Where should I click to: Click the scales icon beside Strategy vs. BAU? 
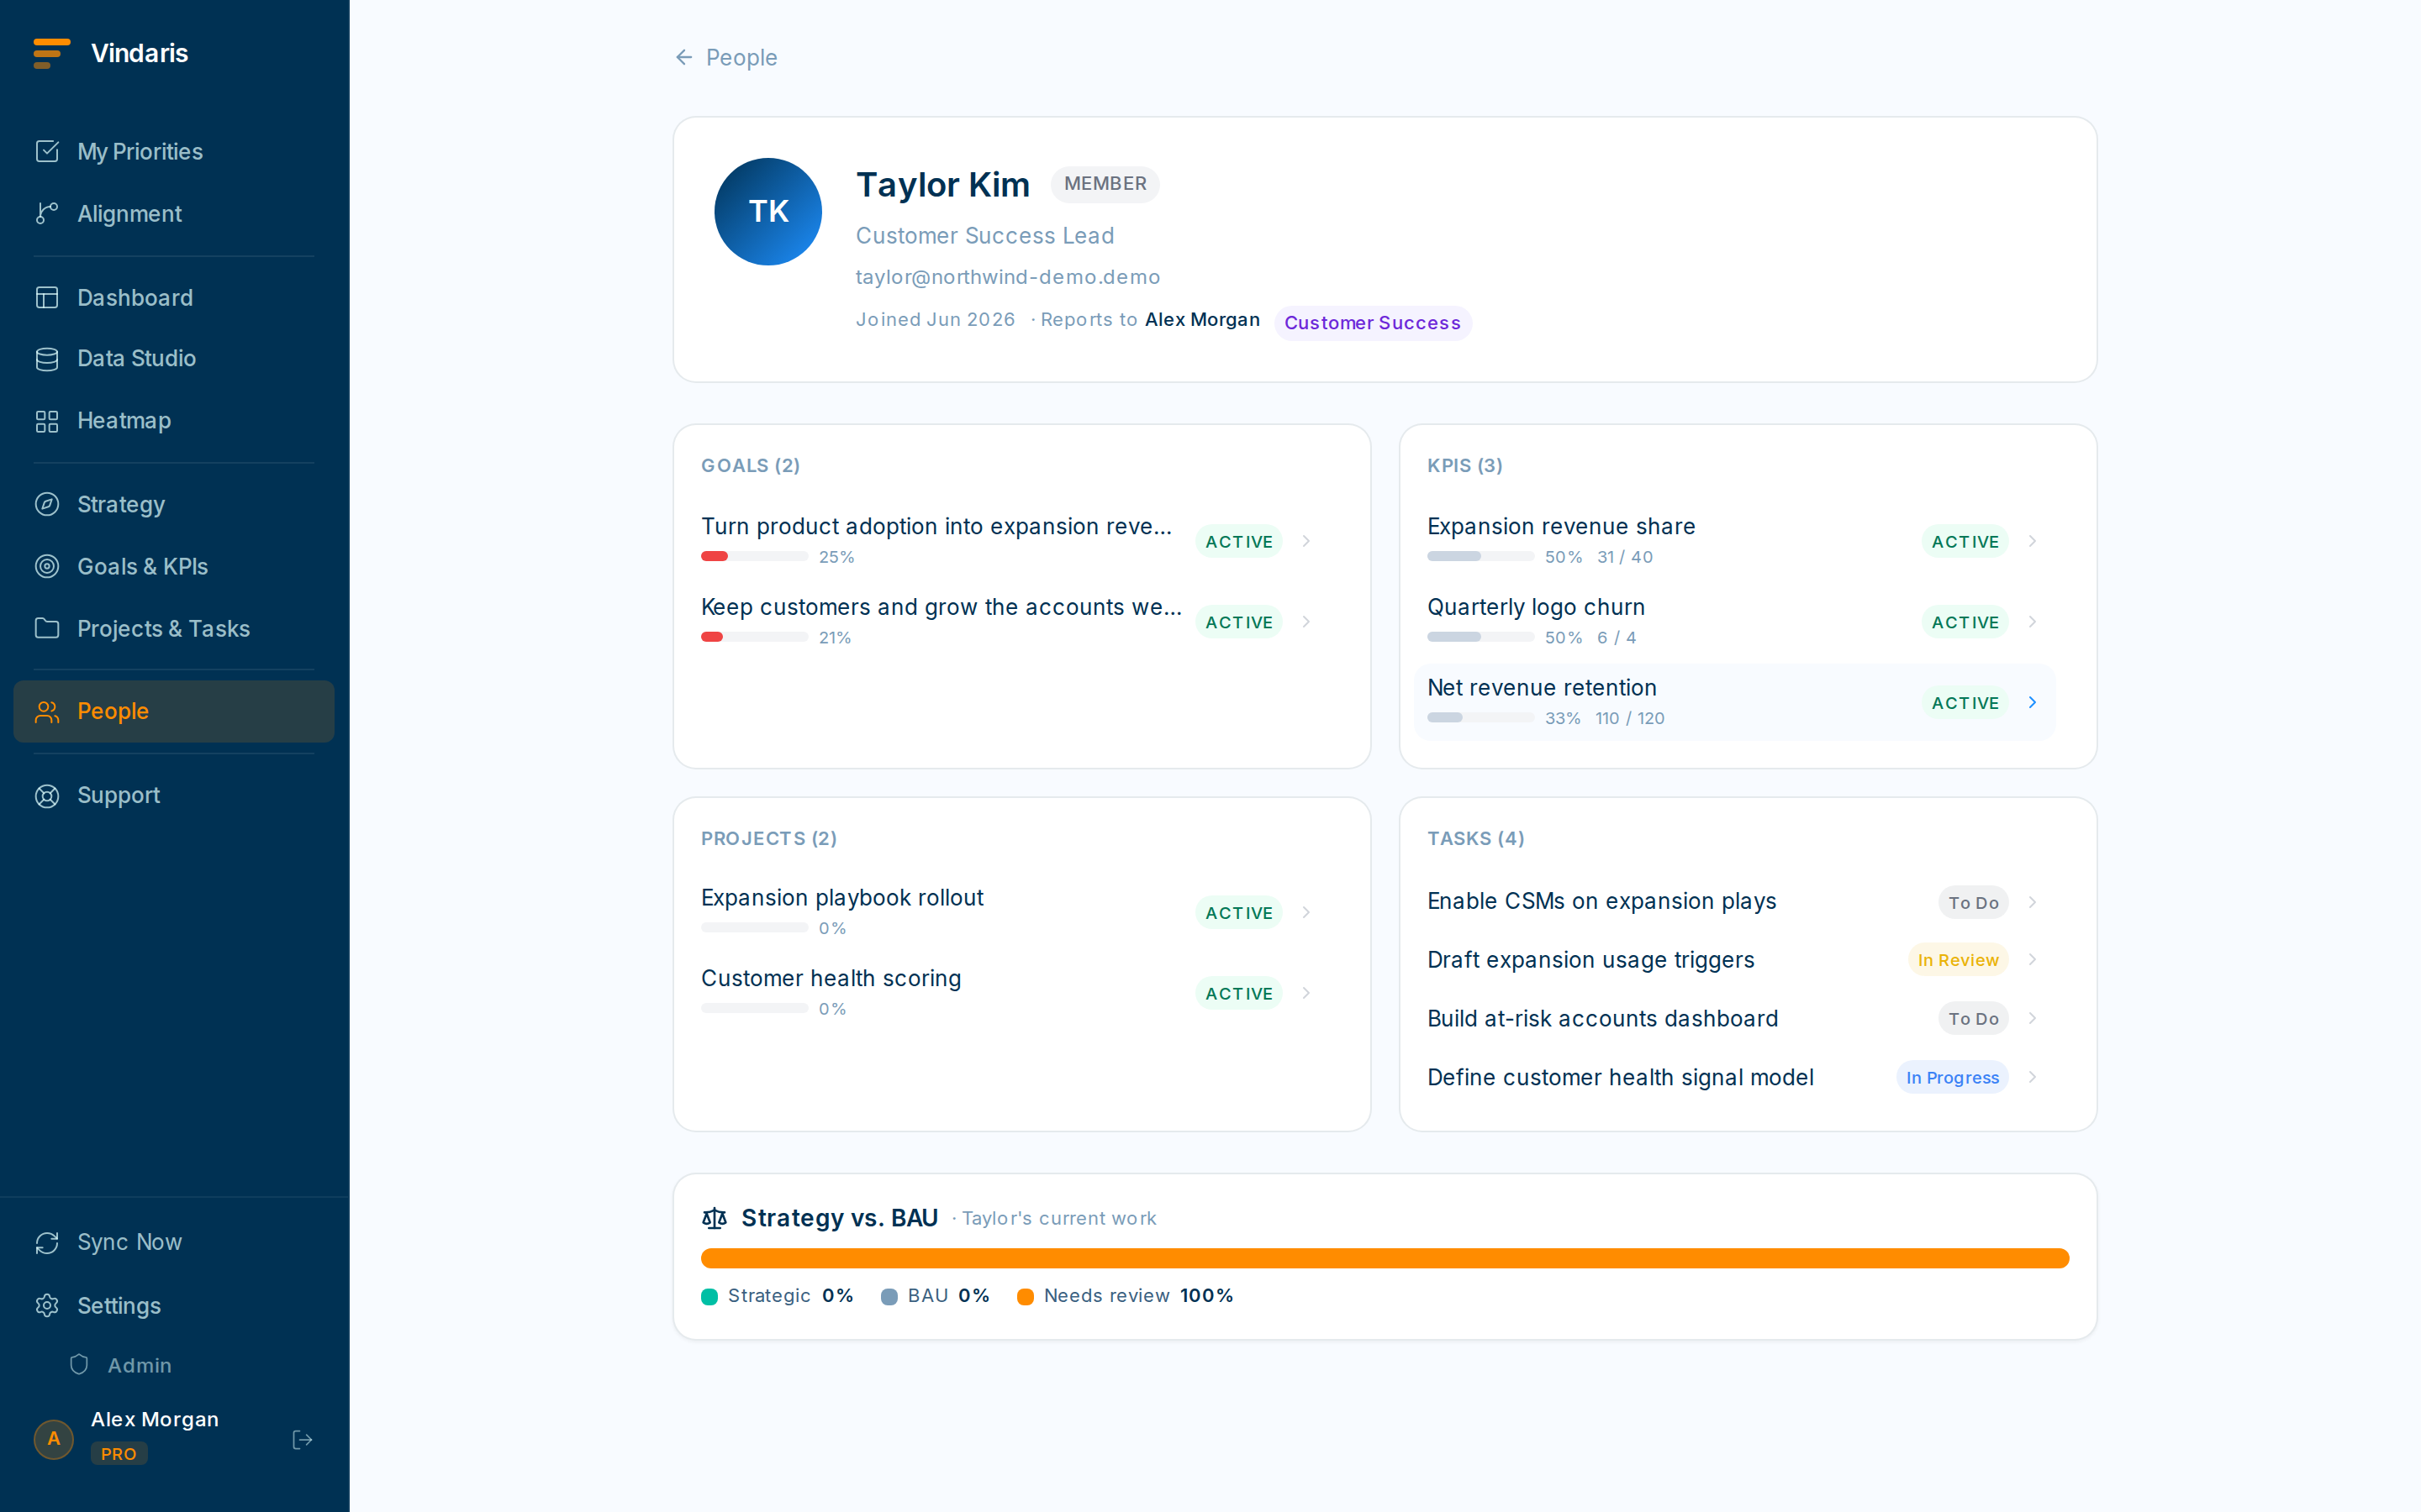[x=715, y=1218]
